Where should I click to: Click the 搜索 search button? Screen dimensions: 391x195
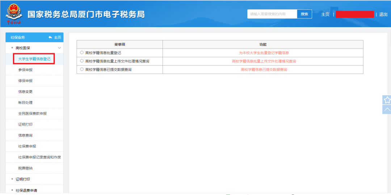[304, 14]
